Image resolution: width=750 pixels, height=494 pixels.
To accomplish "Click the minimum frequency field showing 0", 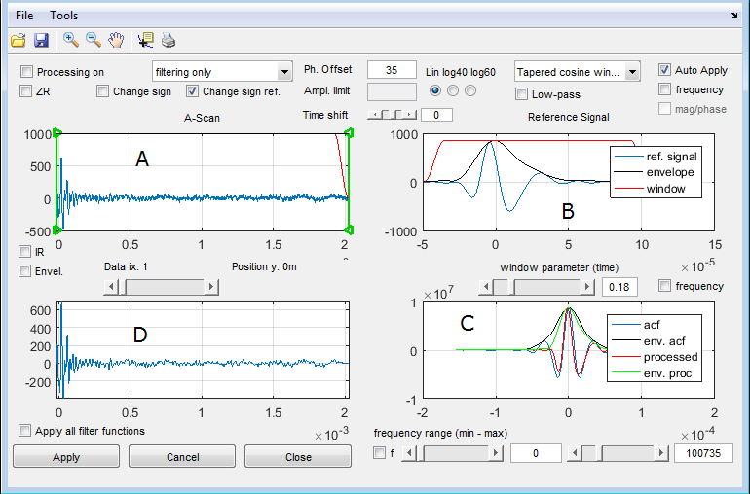I will pyautogui.click(x=536, y=453).
